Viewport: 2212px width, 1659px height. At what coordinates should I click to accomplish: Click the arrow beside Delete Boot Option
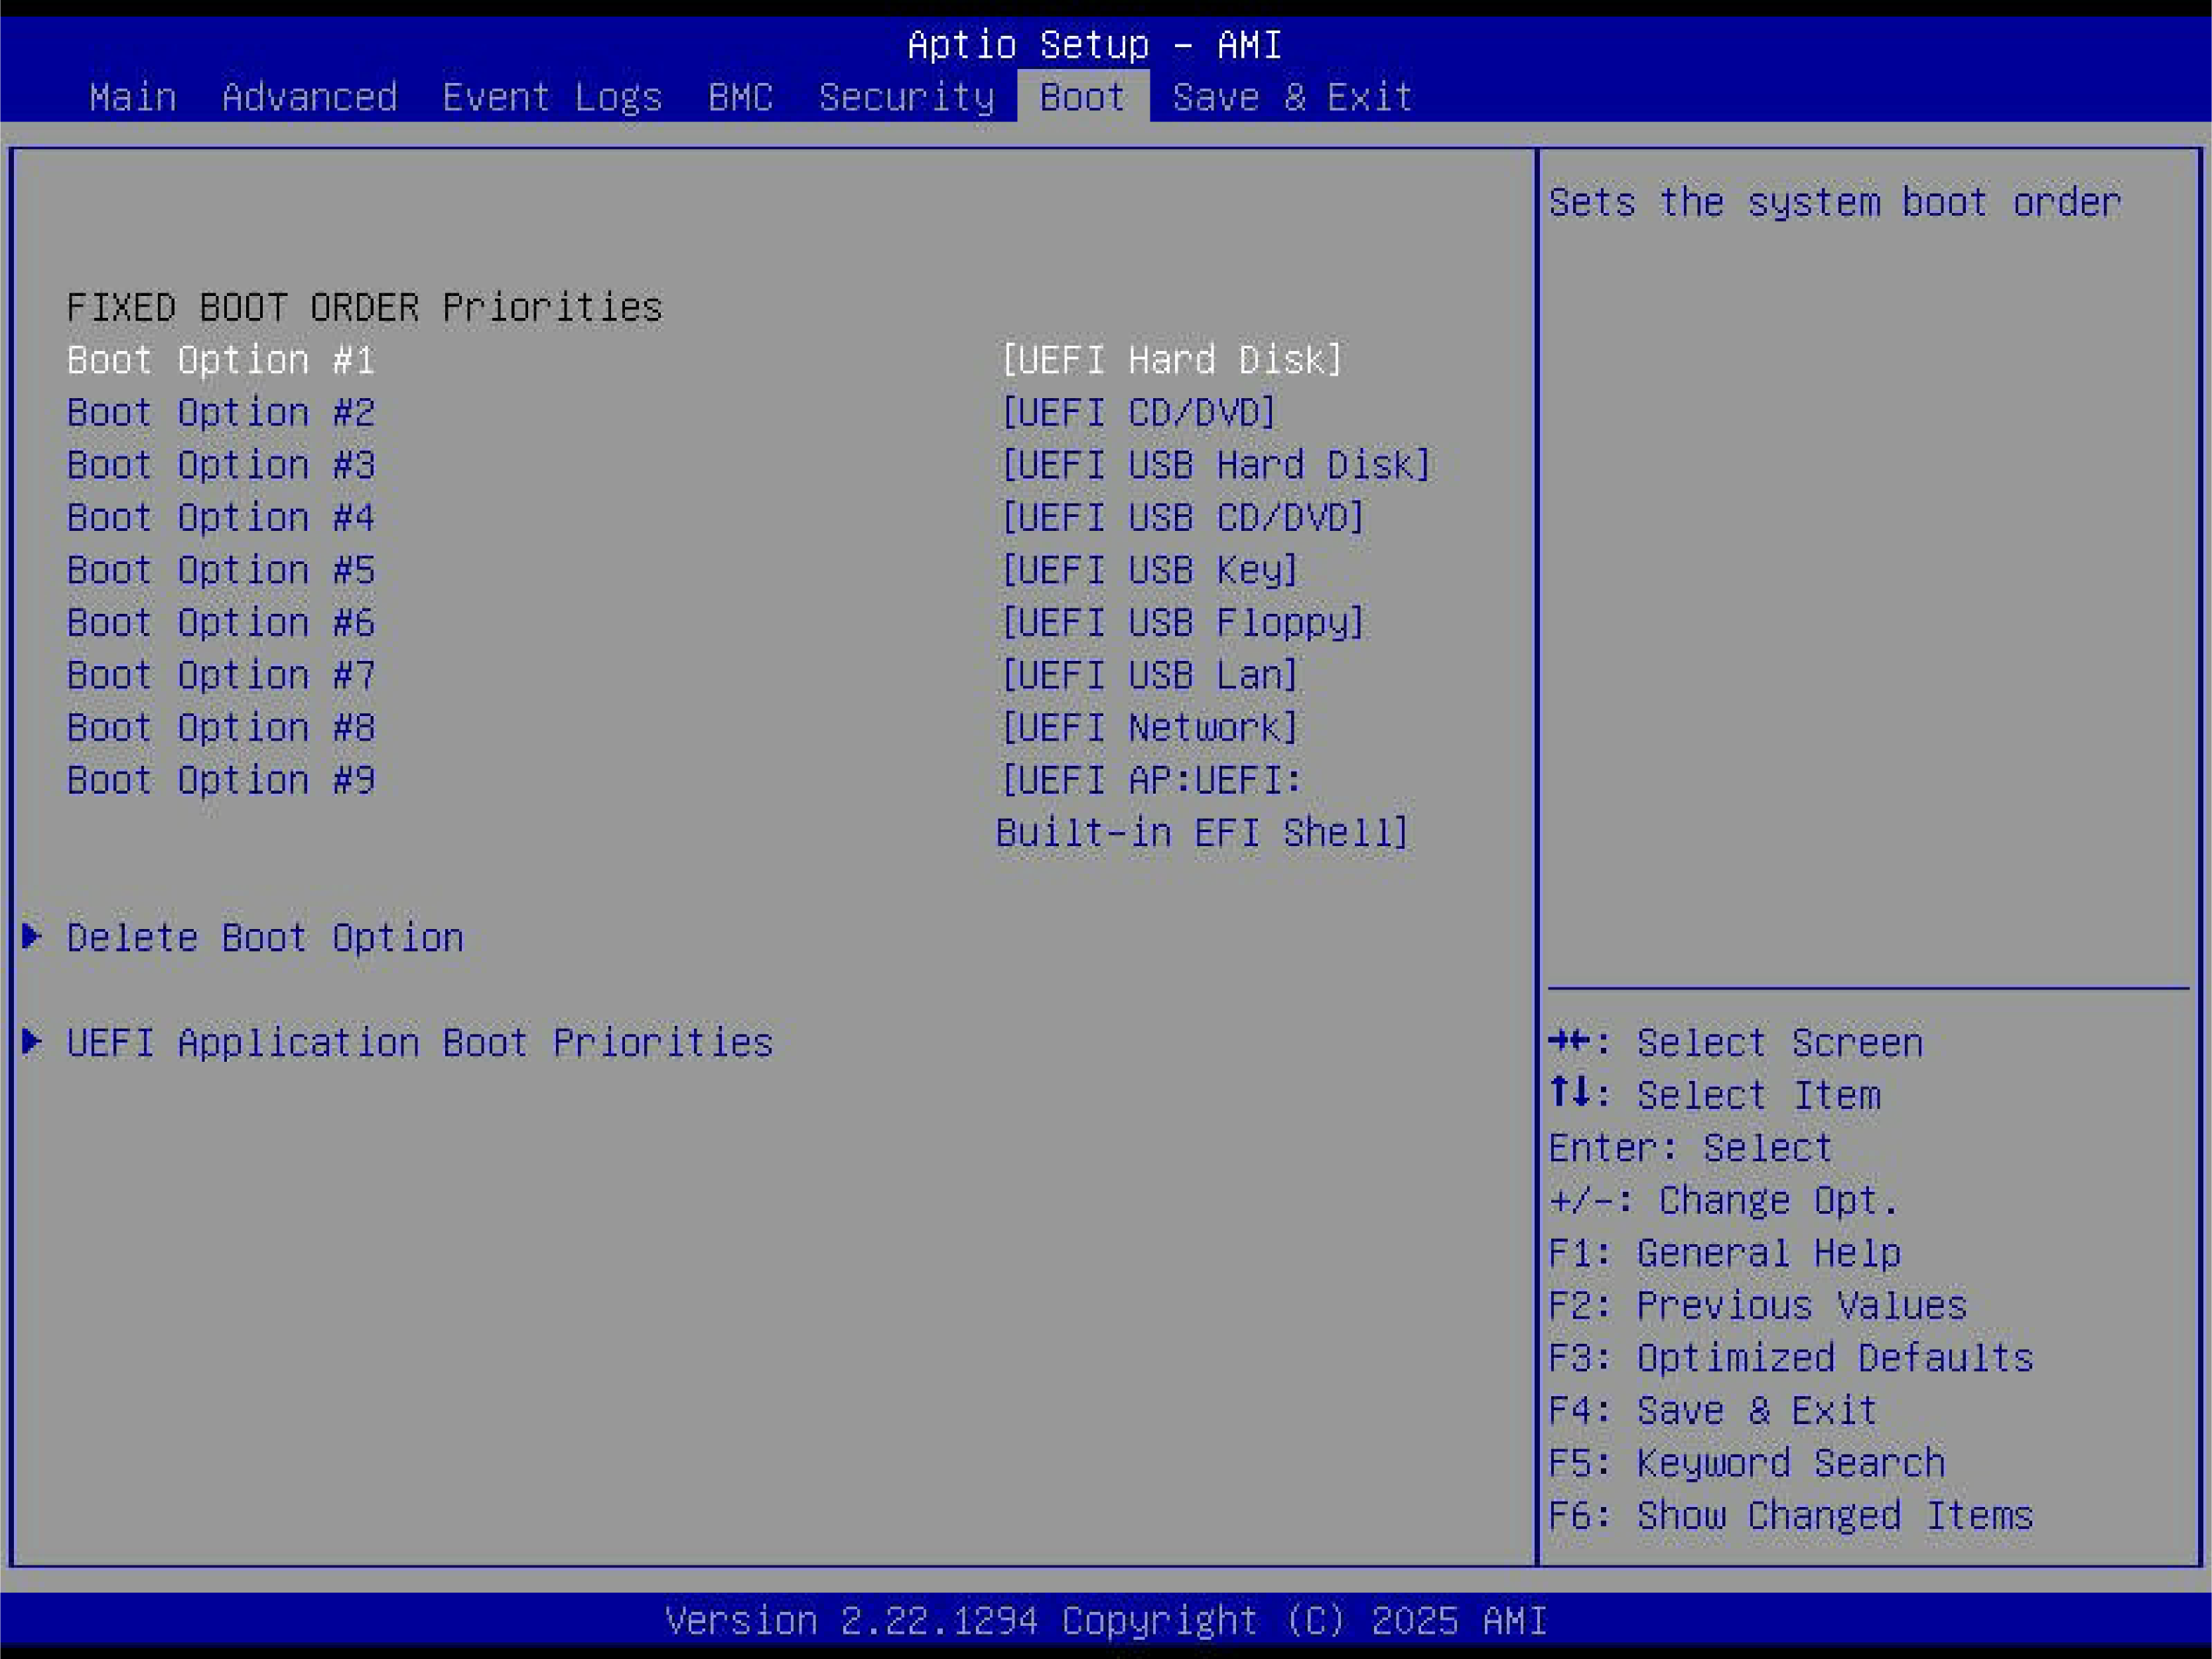32,937
